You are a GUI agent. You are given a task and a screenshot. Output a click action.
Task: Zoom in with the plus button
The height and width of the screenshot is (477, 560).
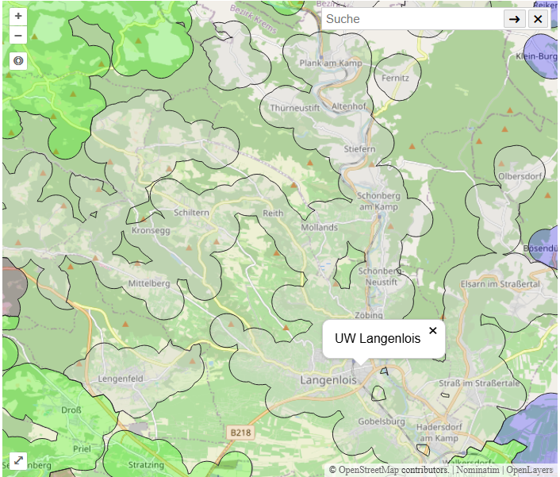tap(18, 16)
